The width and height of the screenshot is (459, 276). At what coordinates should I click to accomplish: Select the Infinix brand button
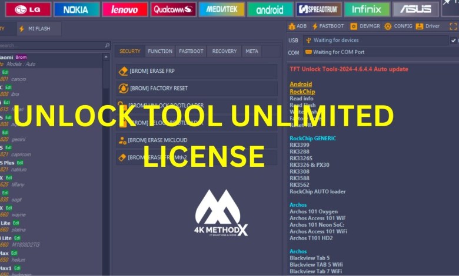(x=367, y=9)
